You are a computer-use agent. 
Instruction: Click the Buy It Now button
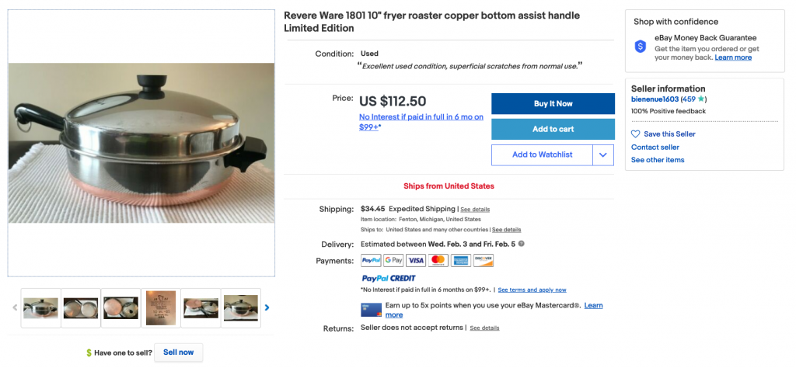pos(553,103)
